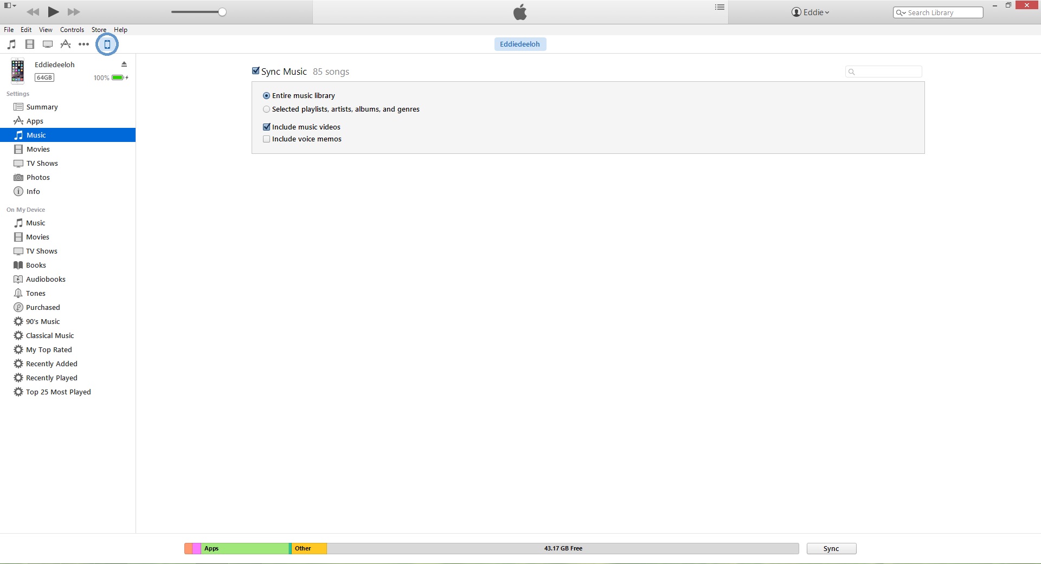Choose Selected playlists, artists, albums, and genres

tap(266, 109)
